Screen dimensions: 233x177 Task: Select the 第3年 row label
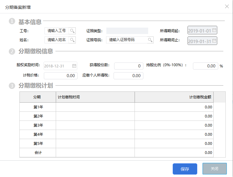click(38, 125)
